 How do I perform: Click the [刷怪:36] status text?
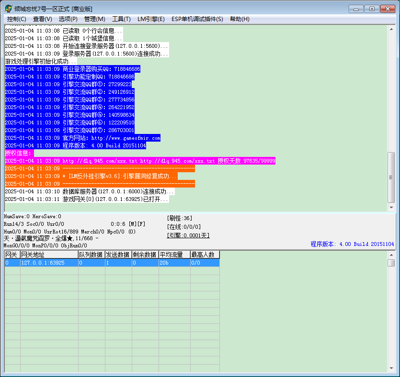[180, 218]
